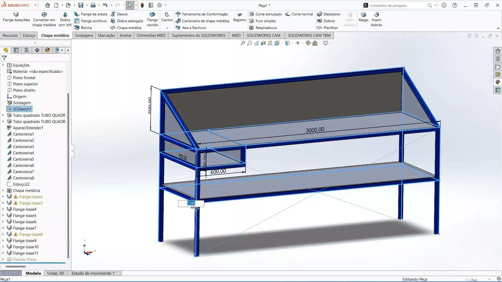Image resolution: width=502 pixels, height=282 pixels.
Task: Click the Zoom to fit icon
Action: tap(243, 43)
